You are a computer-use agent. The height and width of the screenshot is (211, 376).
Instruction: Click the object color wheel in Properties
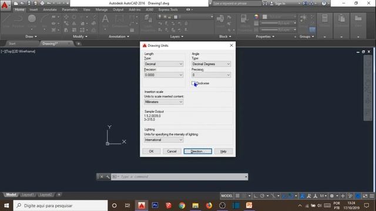[x=256, y=16]
